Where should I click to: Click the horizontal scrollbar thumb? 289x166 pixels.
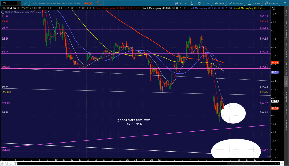tap(244, 163)
